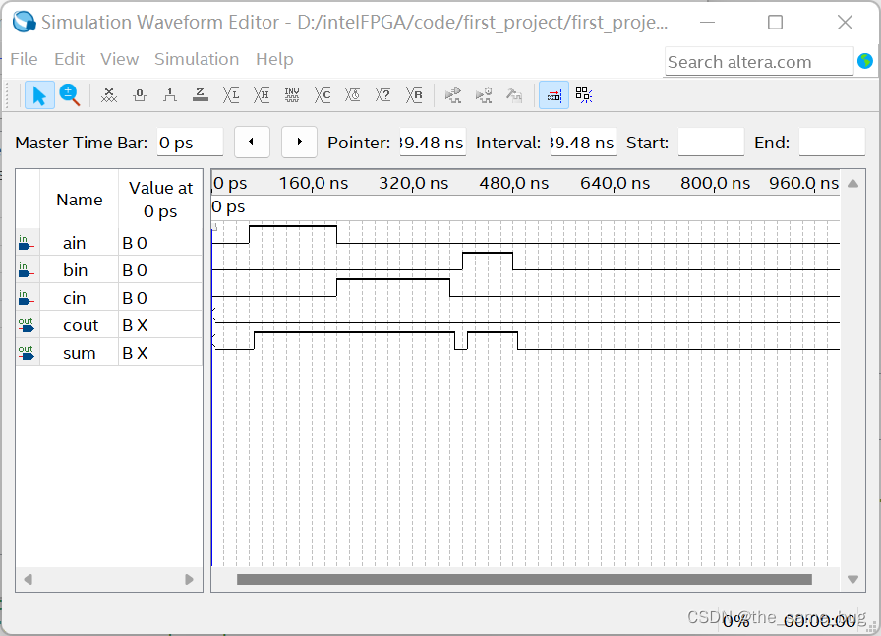The height and width of the screenshot is (636, 881).
Task: Click the output pin icon for sum
Action: click(26, 353)
